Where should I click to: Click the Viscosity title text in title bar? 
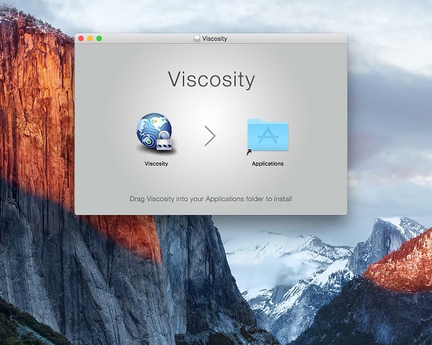tap(214, 39)
